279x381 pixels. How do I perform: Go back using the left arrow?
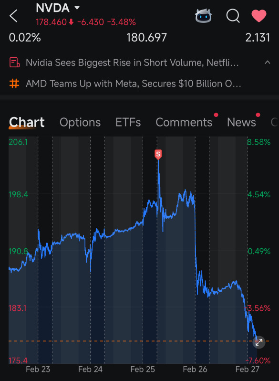(x=13, y=16)
